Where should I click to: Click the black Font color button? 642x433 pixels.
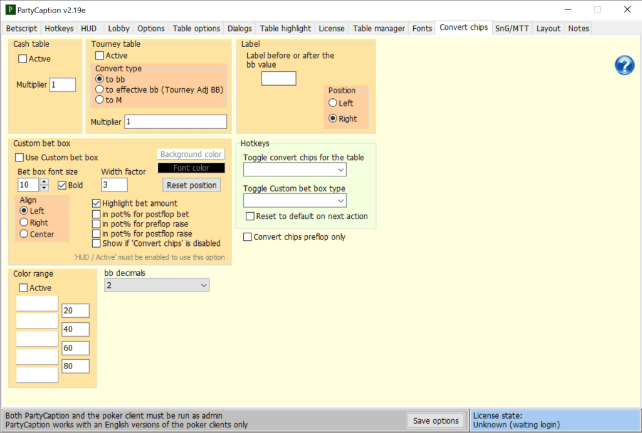pos(191,168)
